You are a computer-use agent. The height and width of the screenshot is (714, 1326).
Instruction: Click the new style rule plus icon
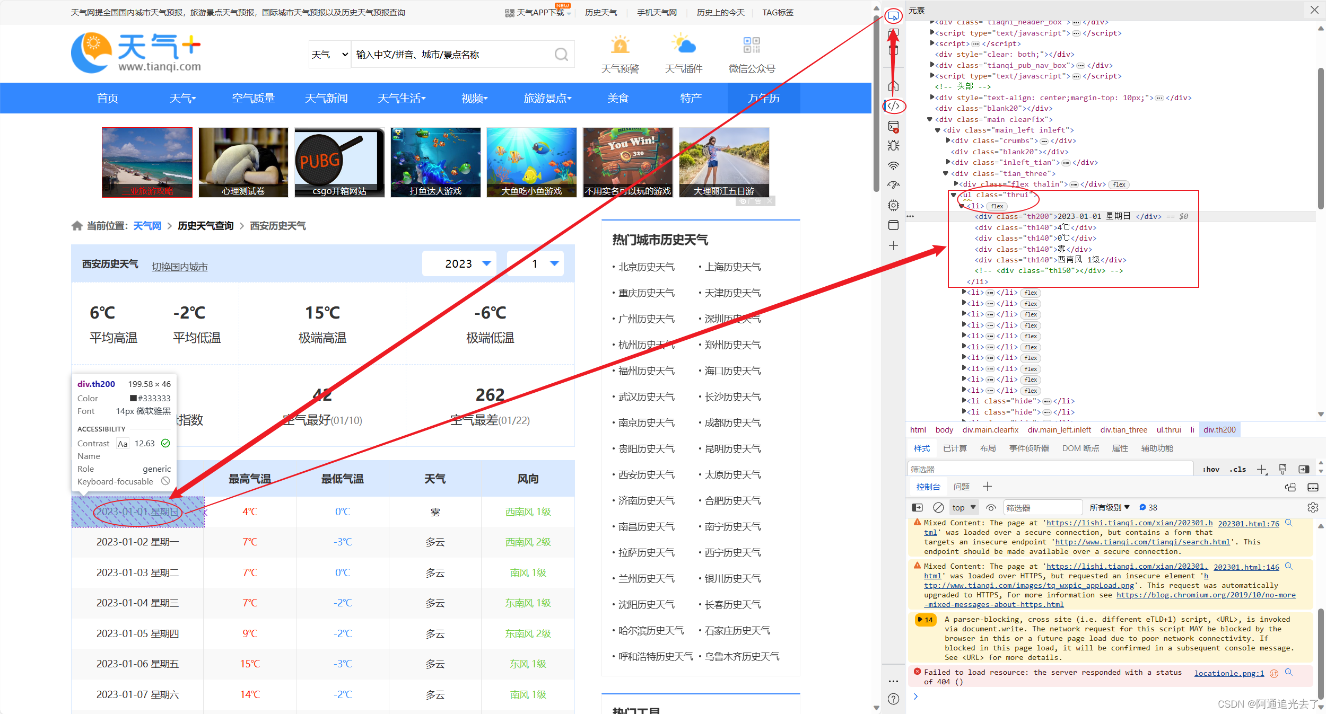(1261, 469)
